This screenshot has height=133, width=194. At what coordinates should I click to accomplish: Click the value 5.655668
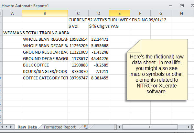click(x=99, y=46)
